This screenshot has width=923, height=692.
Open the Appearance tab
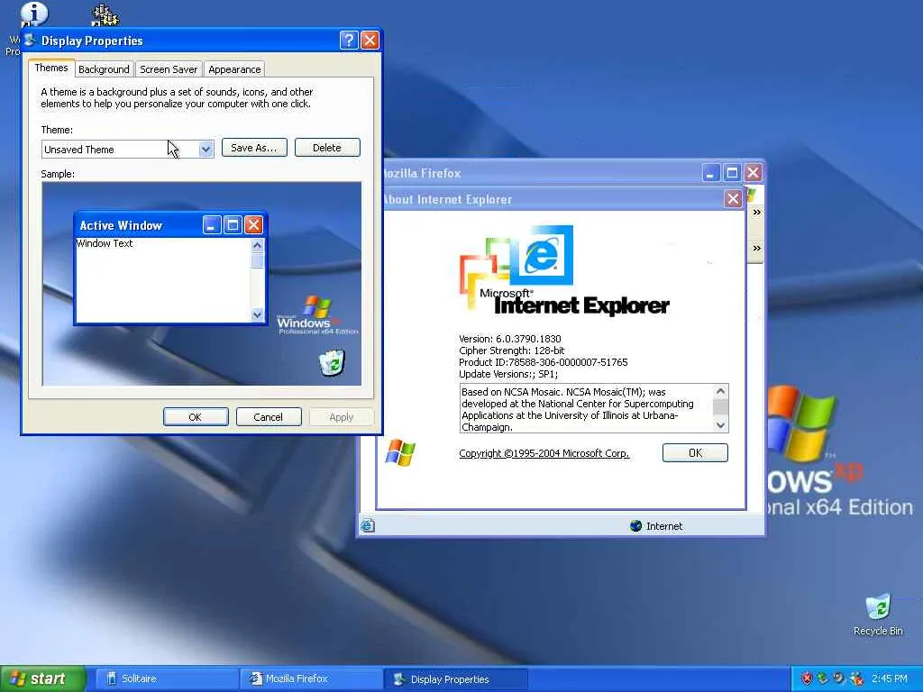click(x=234, y=68)
